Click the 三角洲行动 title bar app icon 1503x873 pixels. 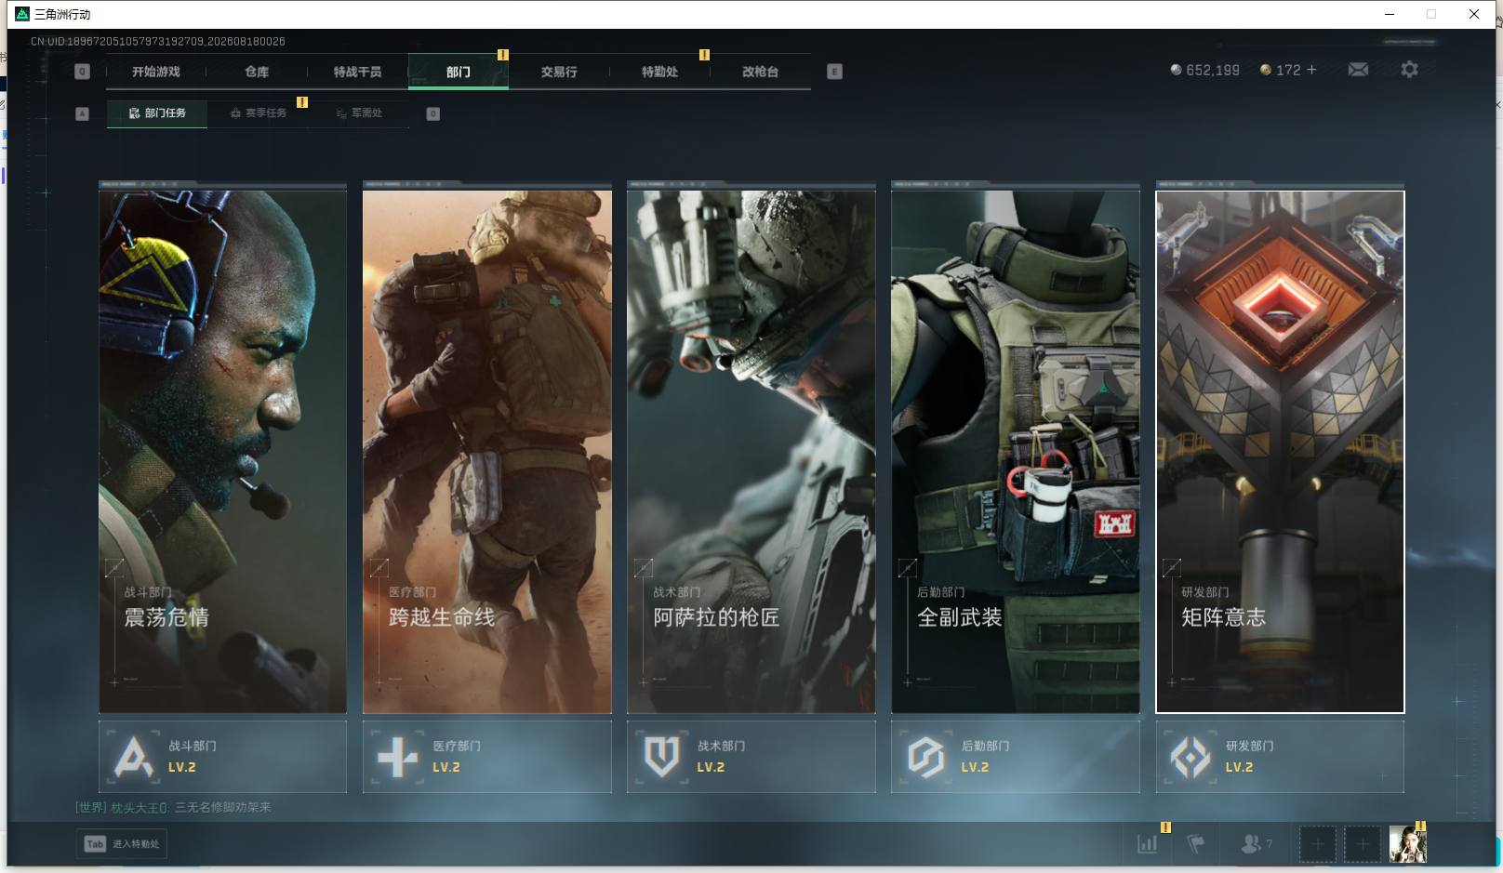pos(22,14)
